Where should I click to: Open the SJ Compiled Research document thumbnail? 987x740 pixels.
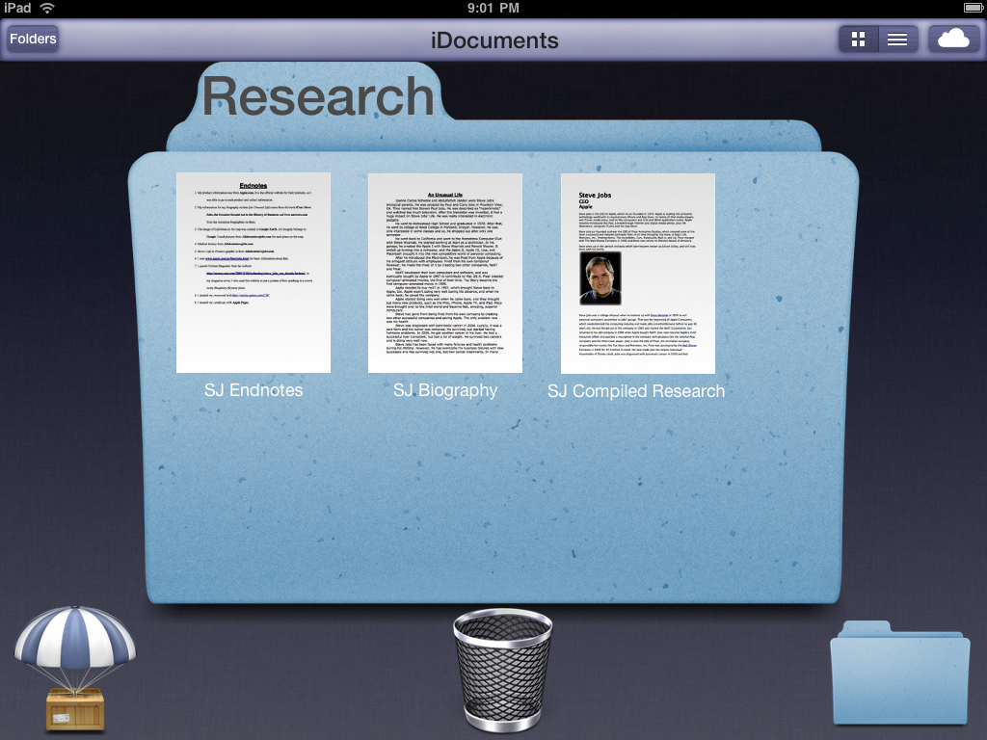coord(638,273)
